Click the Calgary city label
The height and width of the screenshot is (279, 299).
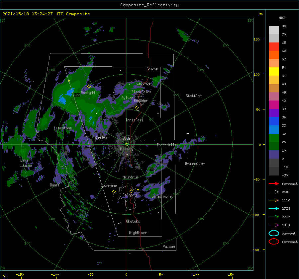(x=130, y=195)
